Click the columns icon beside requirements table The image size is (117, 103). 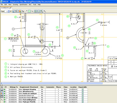point(2,96)
